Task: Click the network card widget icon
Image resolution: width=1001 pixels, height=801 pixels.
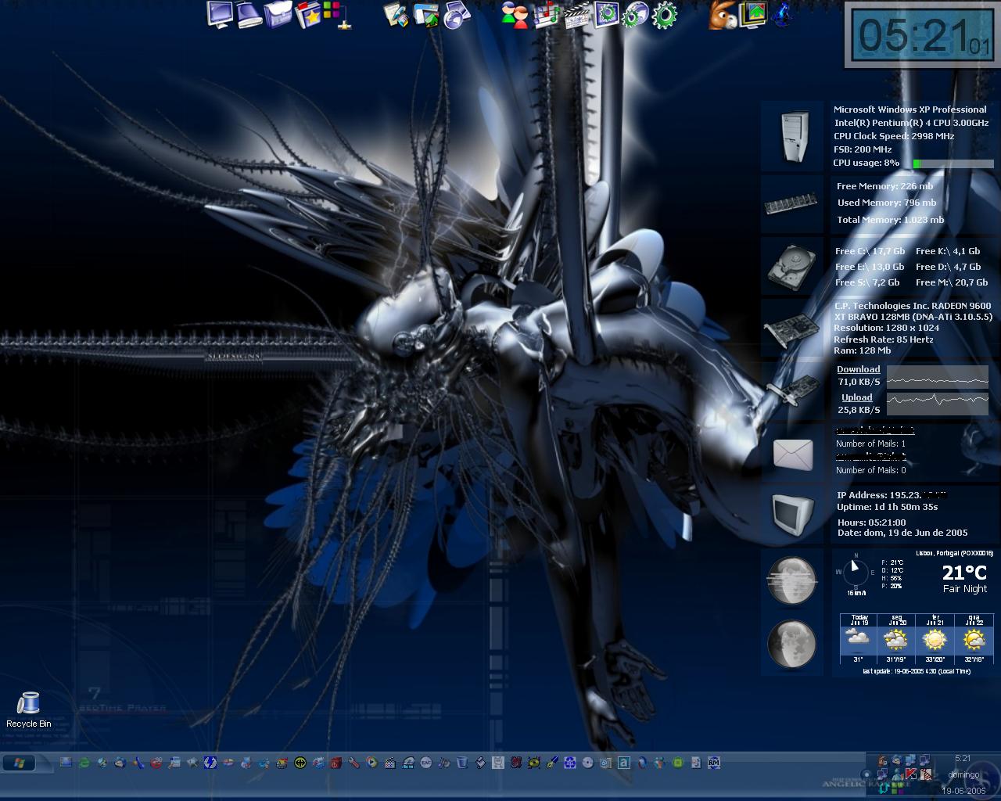Action: tap(792, 390)
